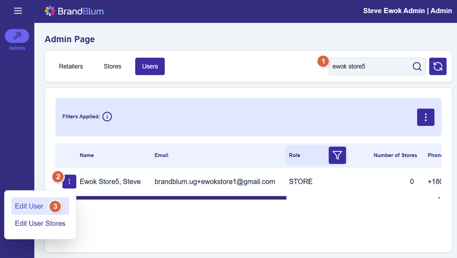This screenshot has width=457, height=258.
Task: Click the BrandBlum logo
Action: tap(74, 11)
